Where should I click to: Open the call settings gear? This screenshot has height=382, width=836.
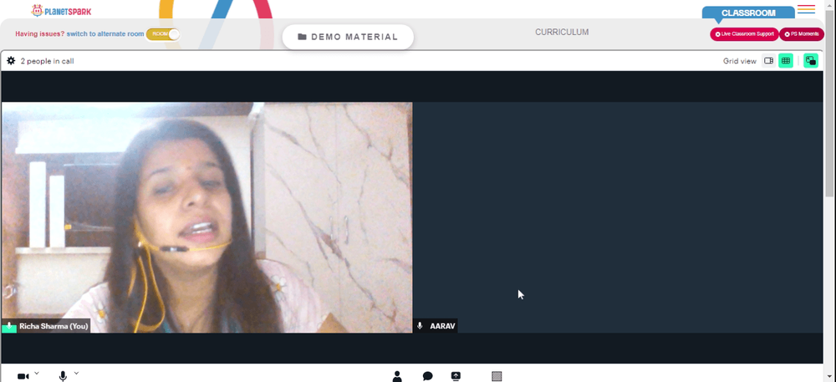click(11, 61)
